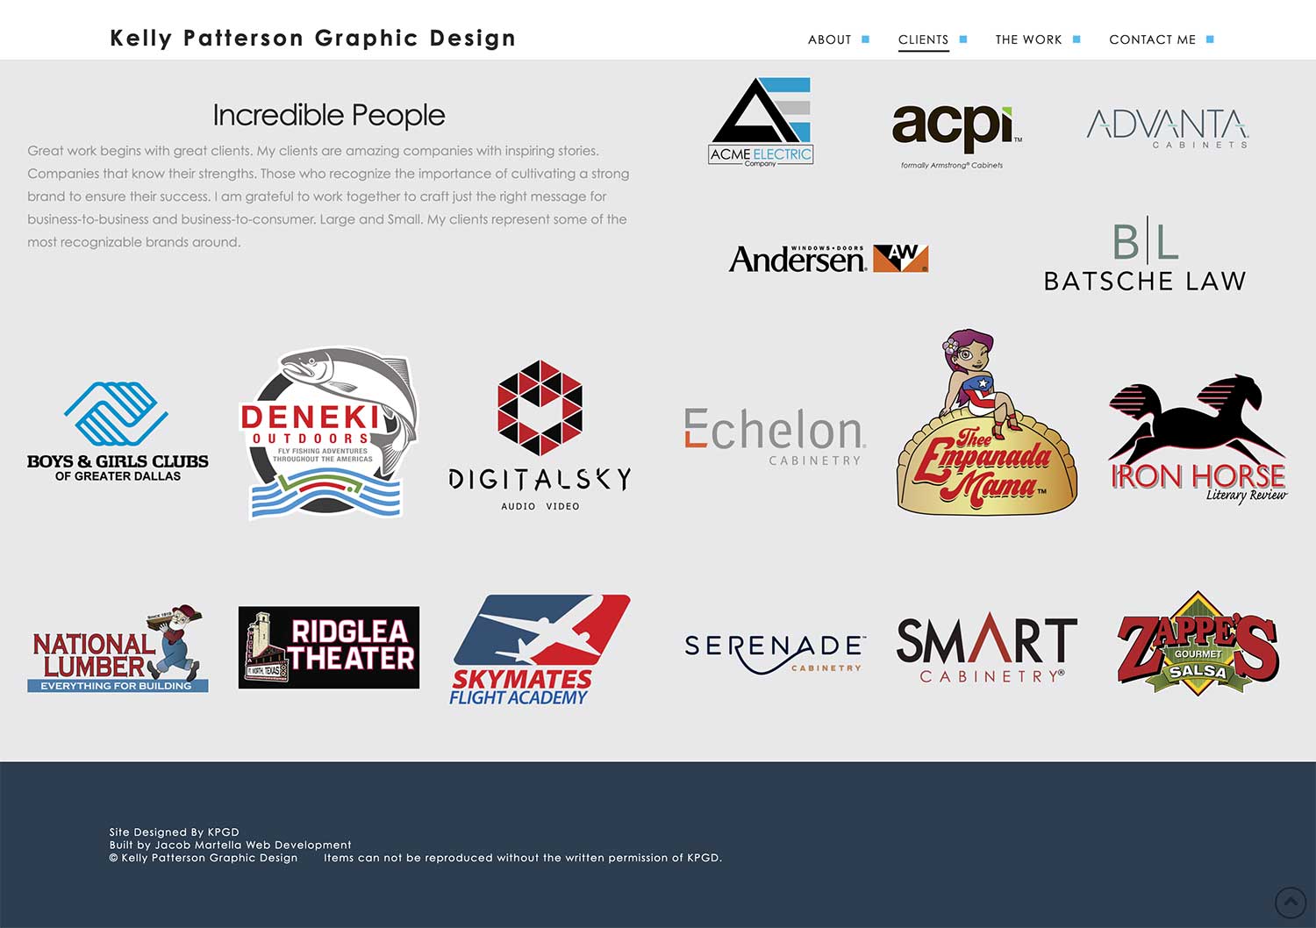This screenshot has height=928, width=1316.
Task: Open the Digital Sky hexagon logo
Action: [x=540, y=434]
